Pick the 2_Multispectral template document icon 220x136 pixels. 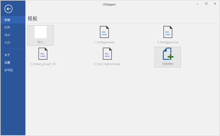[x=168, y=32]
